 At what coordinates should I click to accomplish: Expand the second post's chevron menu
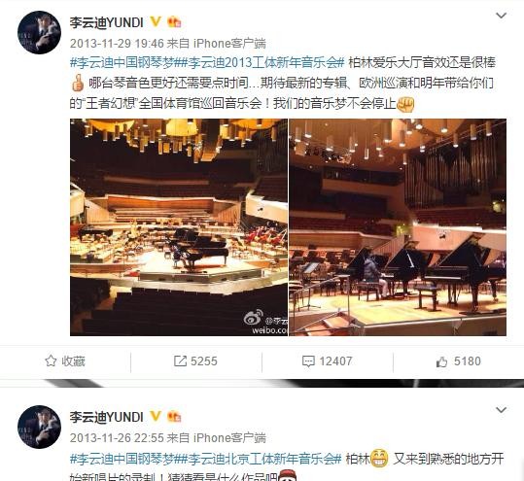pyautogui.click(x=501, y=410)
